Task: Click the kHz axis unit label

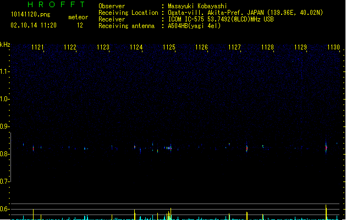Action: pos(5,45)
